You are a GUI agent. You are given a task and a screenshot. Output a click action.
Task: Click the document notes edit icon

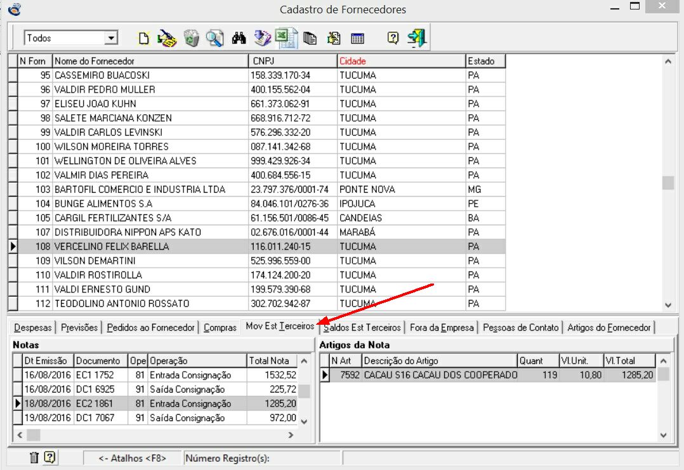tap(334, 38)
